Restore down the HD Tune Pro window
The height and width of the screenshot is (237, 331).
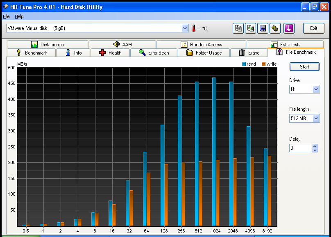coord(315,7)
